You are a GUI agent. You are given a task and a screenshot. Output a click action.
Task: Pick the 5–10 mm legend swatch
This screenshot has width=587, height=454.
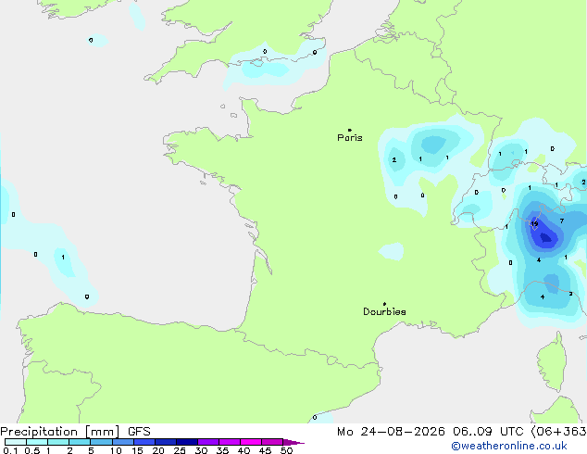click(101, 442)
